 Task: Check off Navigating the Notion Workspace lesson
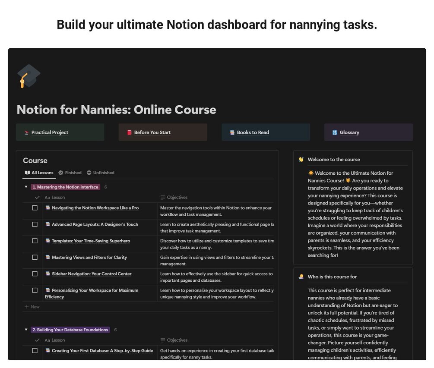click(x=35, y=208)
